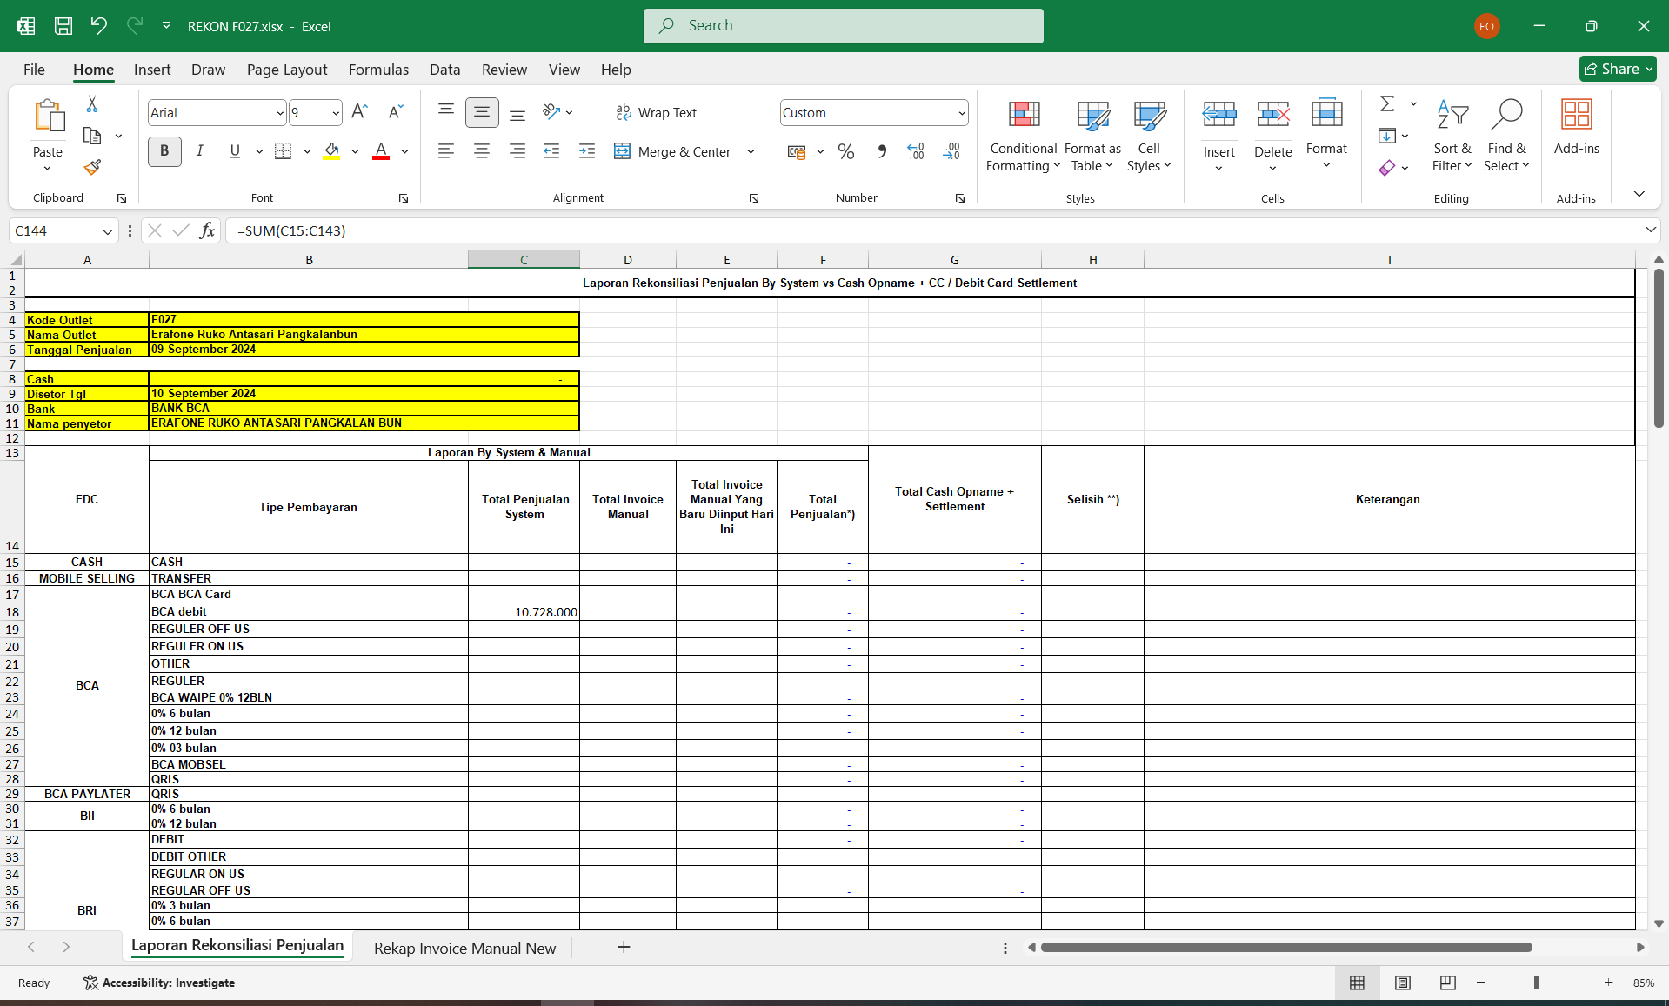Click the Cut scissors icon
Screen dimensions: 1669x1006
click(92, 104)
